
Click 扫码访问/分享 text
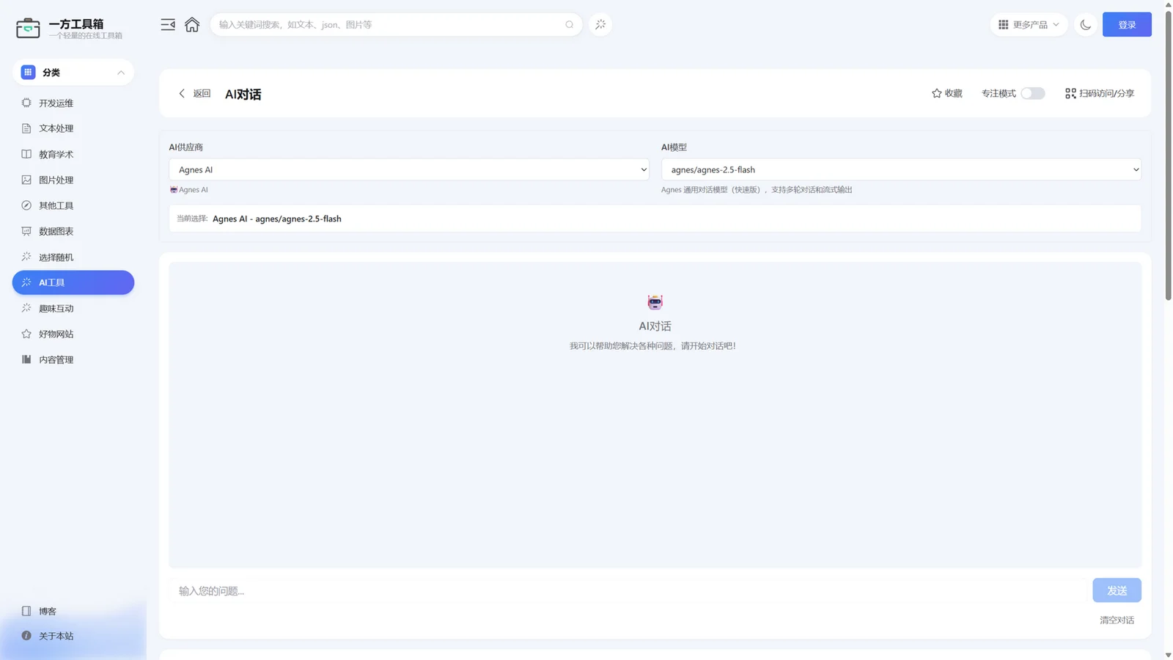pyautogui.click(x=1106, y=93)
